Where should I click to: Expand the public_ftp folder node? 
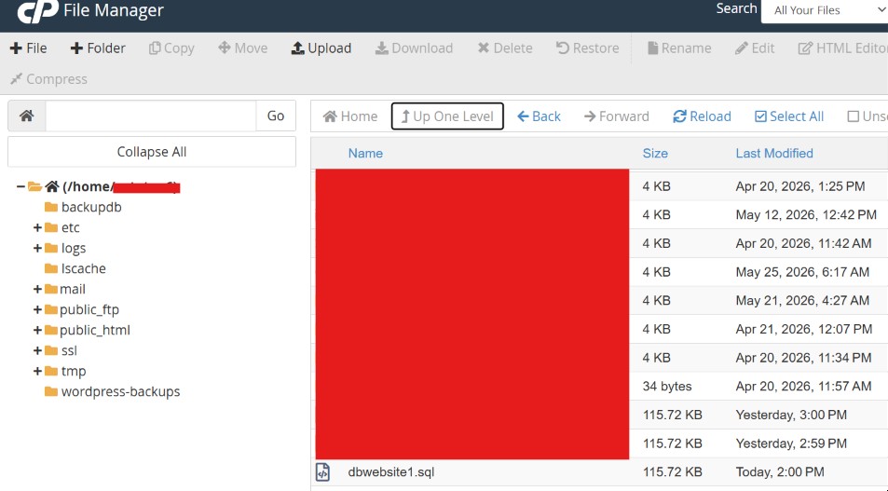point(37,309)
